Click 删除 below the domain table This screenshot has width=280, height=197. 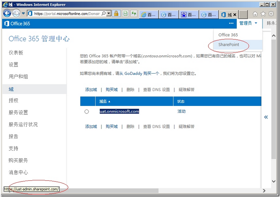coord(130,127)
